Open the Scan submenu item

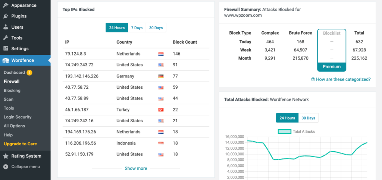9,100
